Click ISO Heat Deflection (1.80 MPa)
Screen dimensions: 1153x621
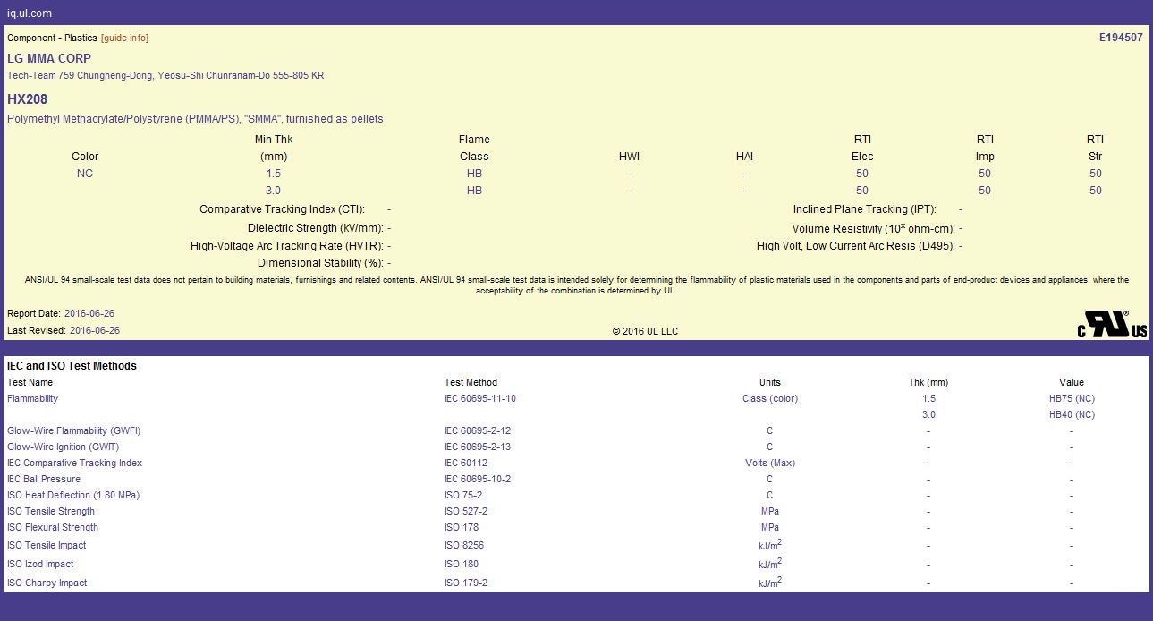click(73, 495)
